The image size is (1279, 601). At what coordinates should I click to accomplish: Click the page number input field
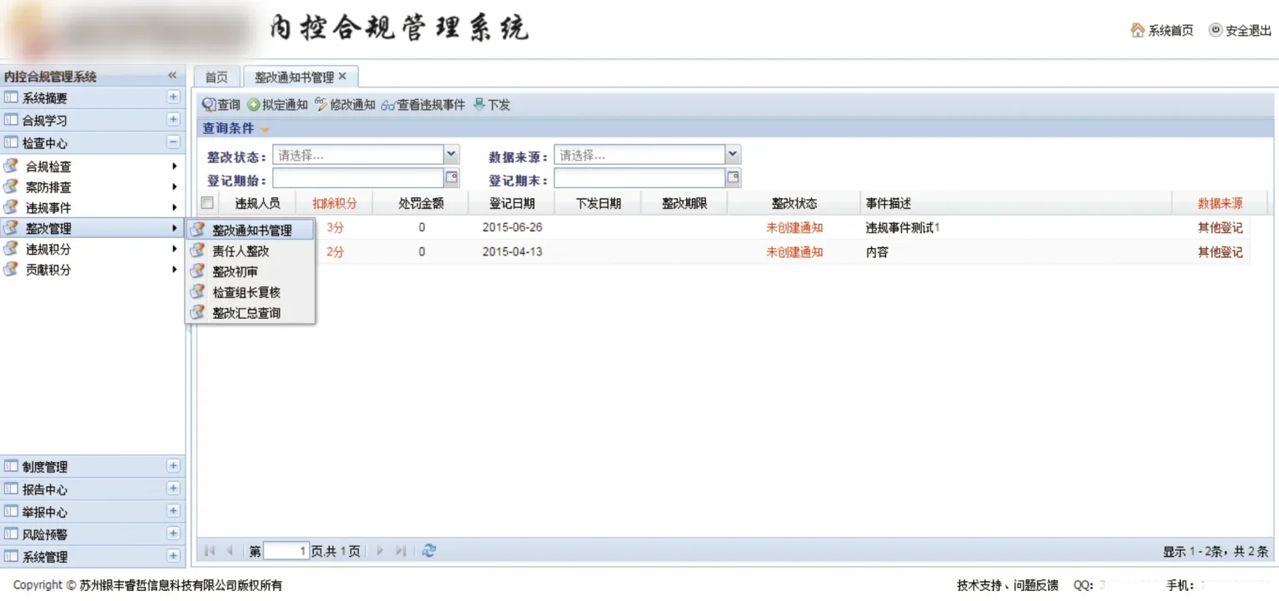point(287,551)
